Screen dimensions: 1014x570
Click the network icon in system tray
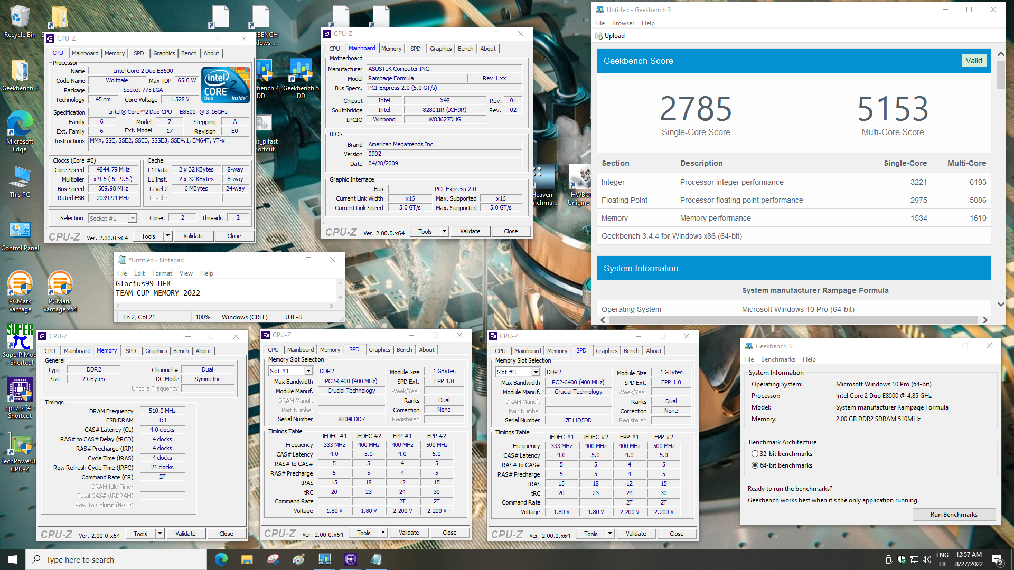coord(914,559)
